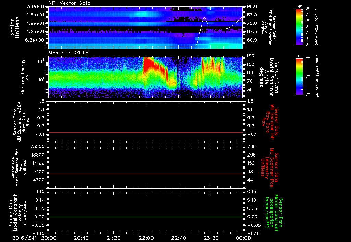This screenshot has width=351, height=242.
Task: Click the 23:20 time axis label
Action: 211,238
